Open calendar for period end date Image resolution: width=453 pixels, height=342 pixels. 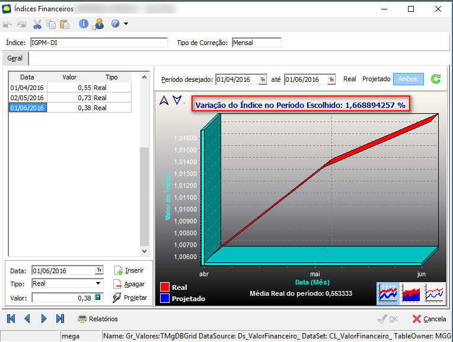click(331, 80)
